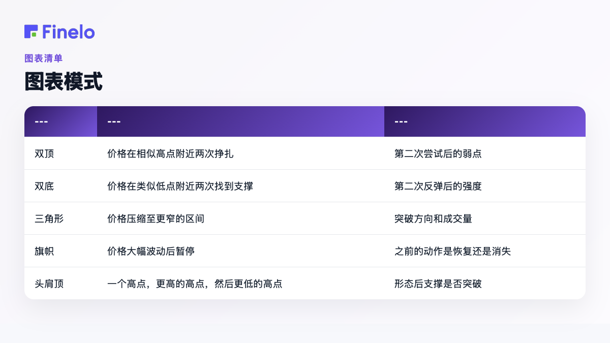Image resolution: width=610 pixels, height=343 pixels.
Task: Select the cell 价格大幅波动后暂停
Action: pyautogui.click(x=151, y=251)
